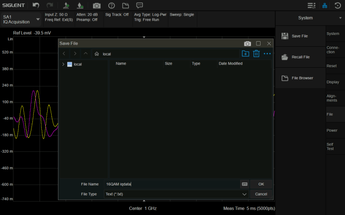Cancel the Save File dialog
The image size is (345, 215).
261,194
